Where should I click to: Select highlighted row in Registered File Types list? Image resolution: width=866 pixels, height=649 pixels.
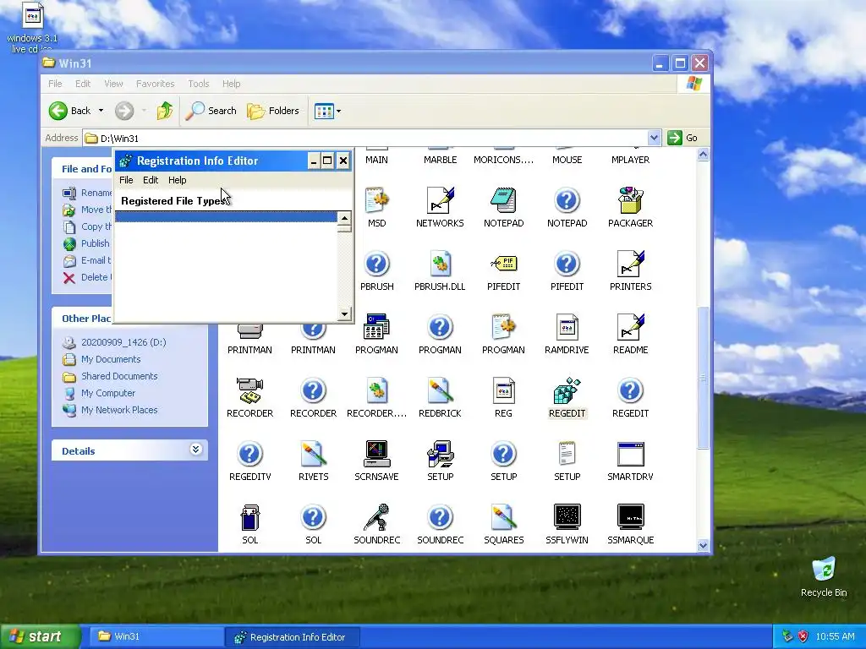(226, 217)
